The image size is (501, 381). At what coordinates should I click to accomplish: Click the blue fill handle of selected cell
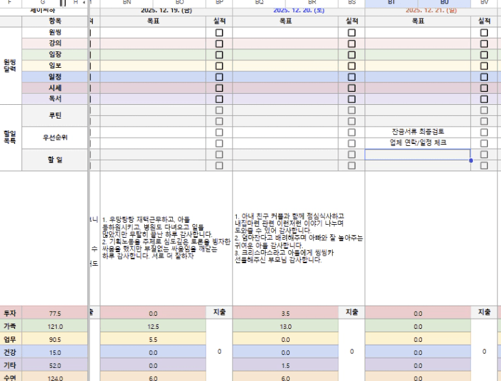click(x=470, y=160)
